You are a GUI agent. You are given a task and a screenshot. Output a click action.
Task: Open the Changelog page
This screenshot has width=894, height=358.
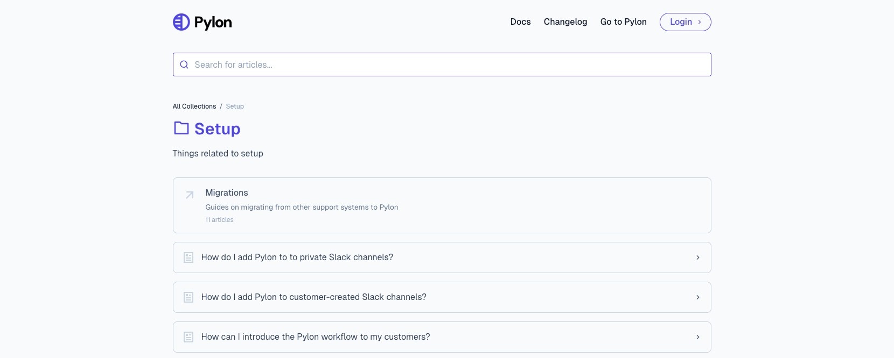click(x=565, y=22)
